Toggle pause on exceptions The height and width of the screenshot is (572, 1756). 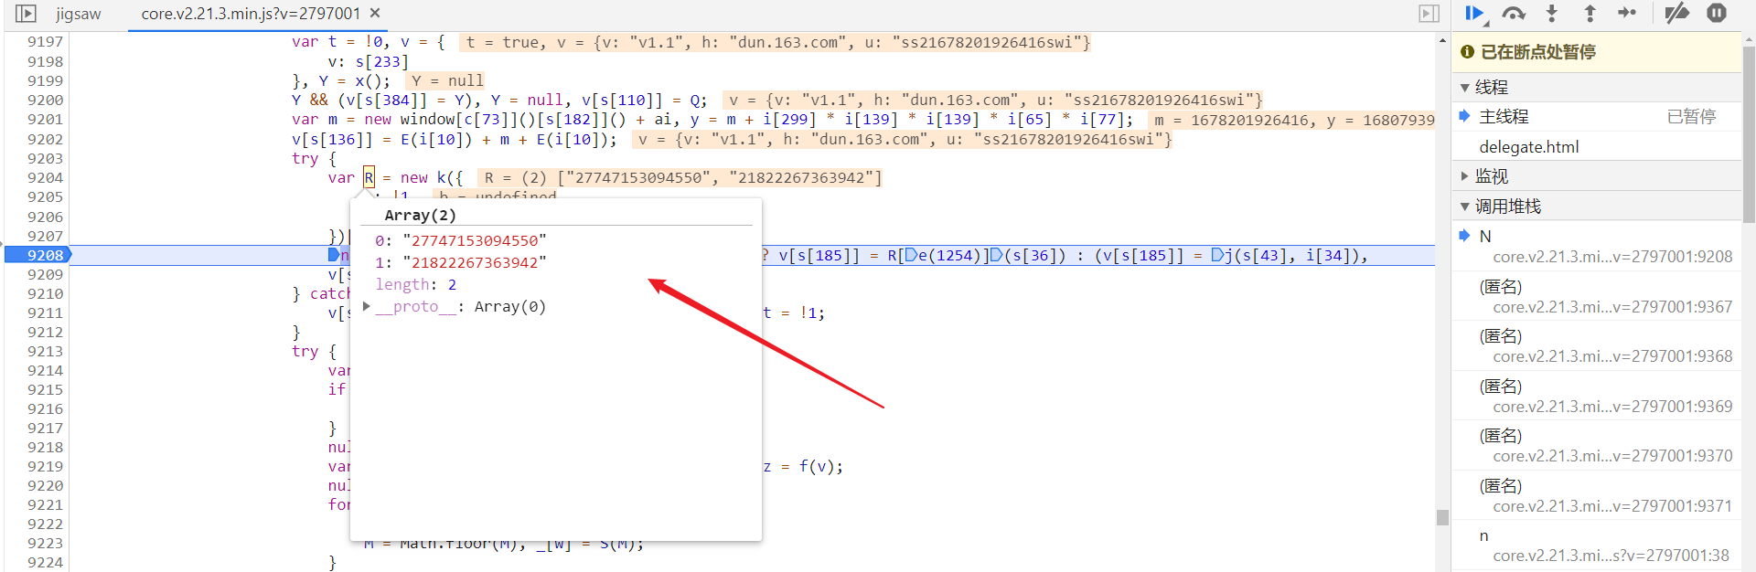coord(1717,13)
